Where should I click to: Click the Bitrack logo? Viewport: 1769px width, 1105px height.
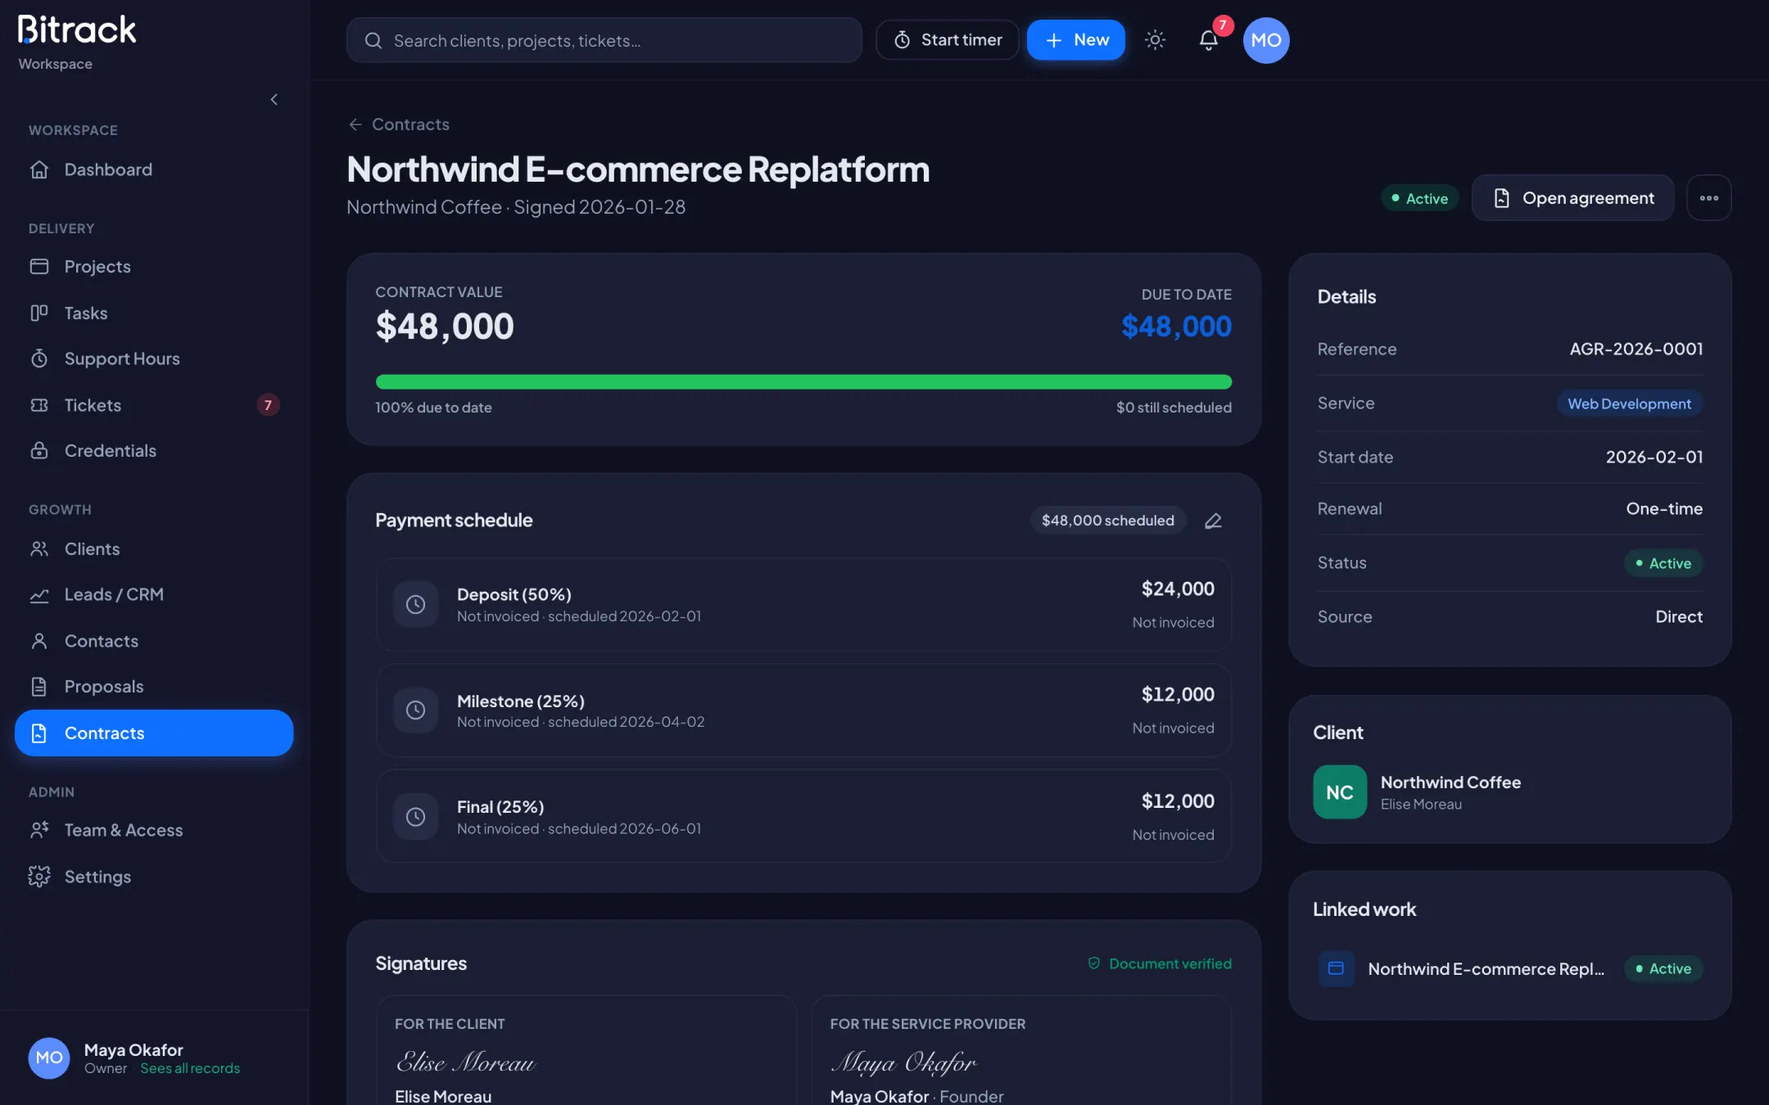(77, 29)
